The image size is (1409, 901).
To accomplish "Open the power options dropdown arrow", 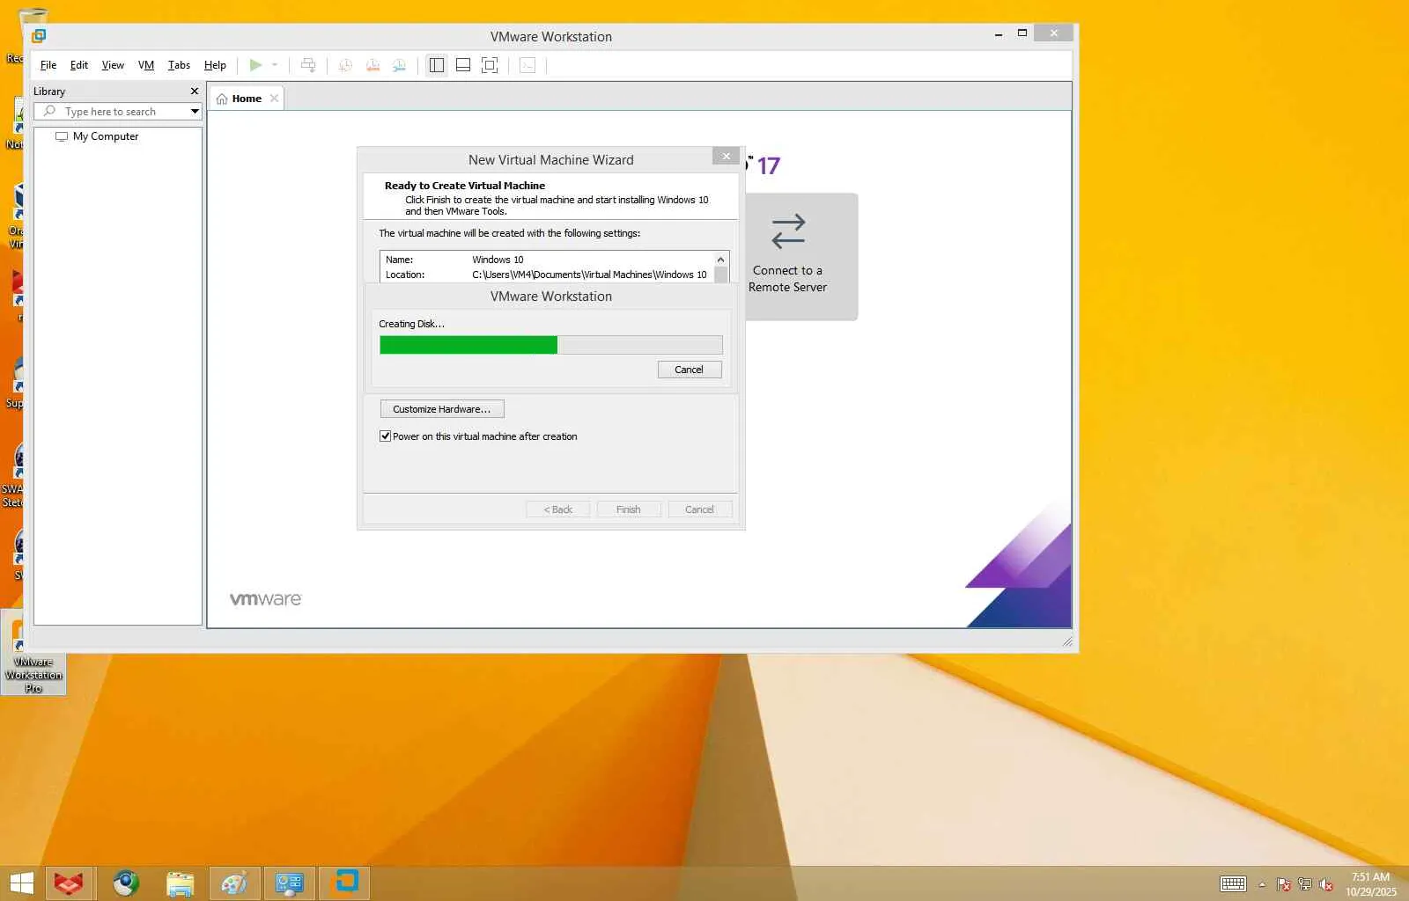I will tap(275, 65).
